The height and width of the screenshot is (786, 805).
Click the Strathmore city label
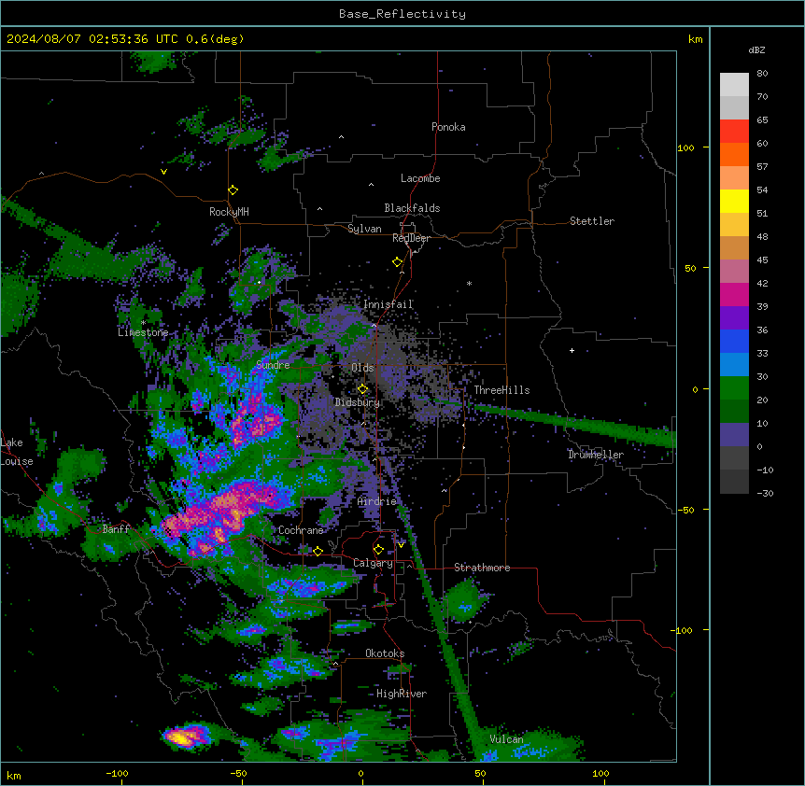pyautogui.click(x=482, y=568)
